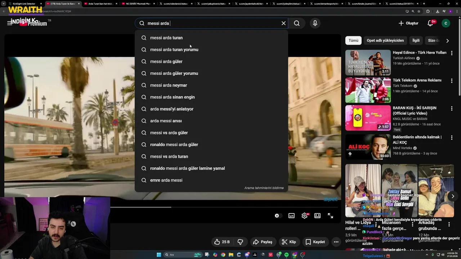
Task: Open options for the ALİ KOÇ video
Action: (x=452, y=137)
